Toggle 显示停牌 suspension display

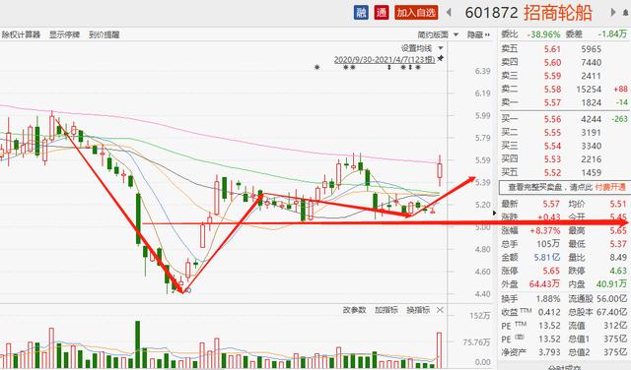[x=65, y=35]
